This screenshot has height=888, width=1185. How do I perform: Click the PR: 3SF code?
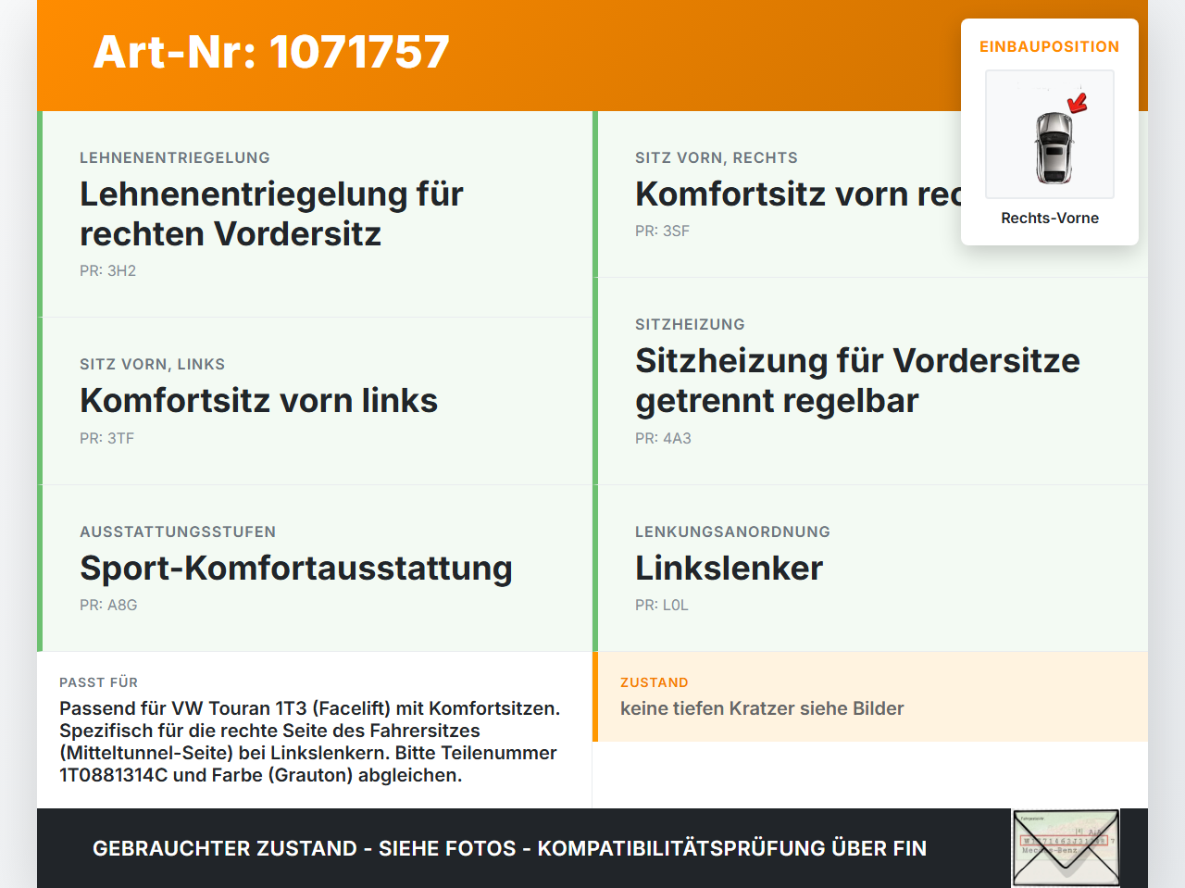(x=662, y=231)
